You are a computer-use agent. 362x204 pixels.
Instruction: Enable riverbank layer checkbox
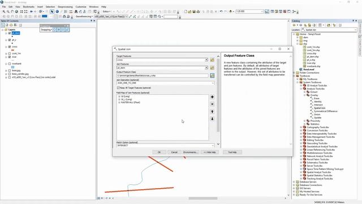(10, 63)
